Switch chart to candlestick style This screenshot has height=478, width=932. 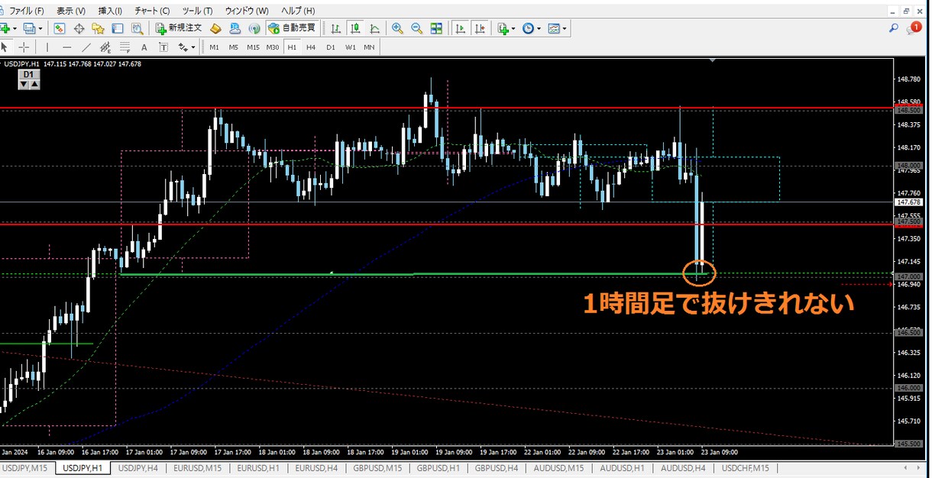tap(355, 28)
